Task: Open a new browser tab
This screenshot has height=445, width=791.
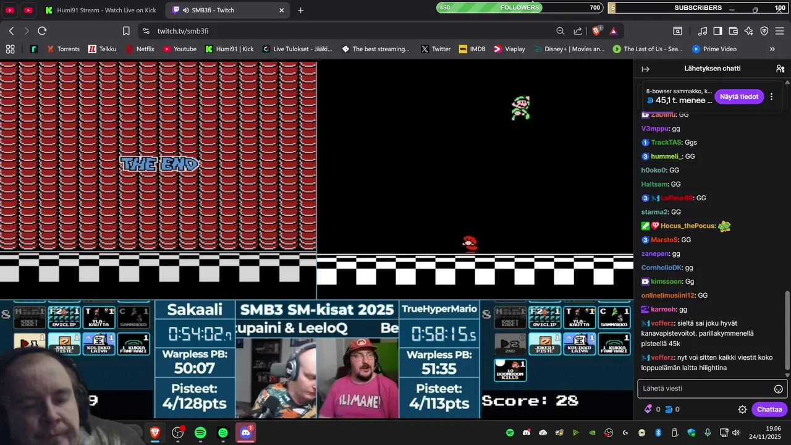Action: pyautogui.click(x=300, y=10)
